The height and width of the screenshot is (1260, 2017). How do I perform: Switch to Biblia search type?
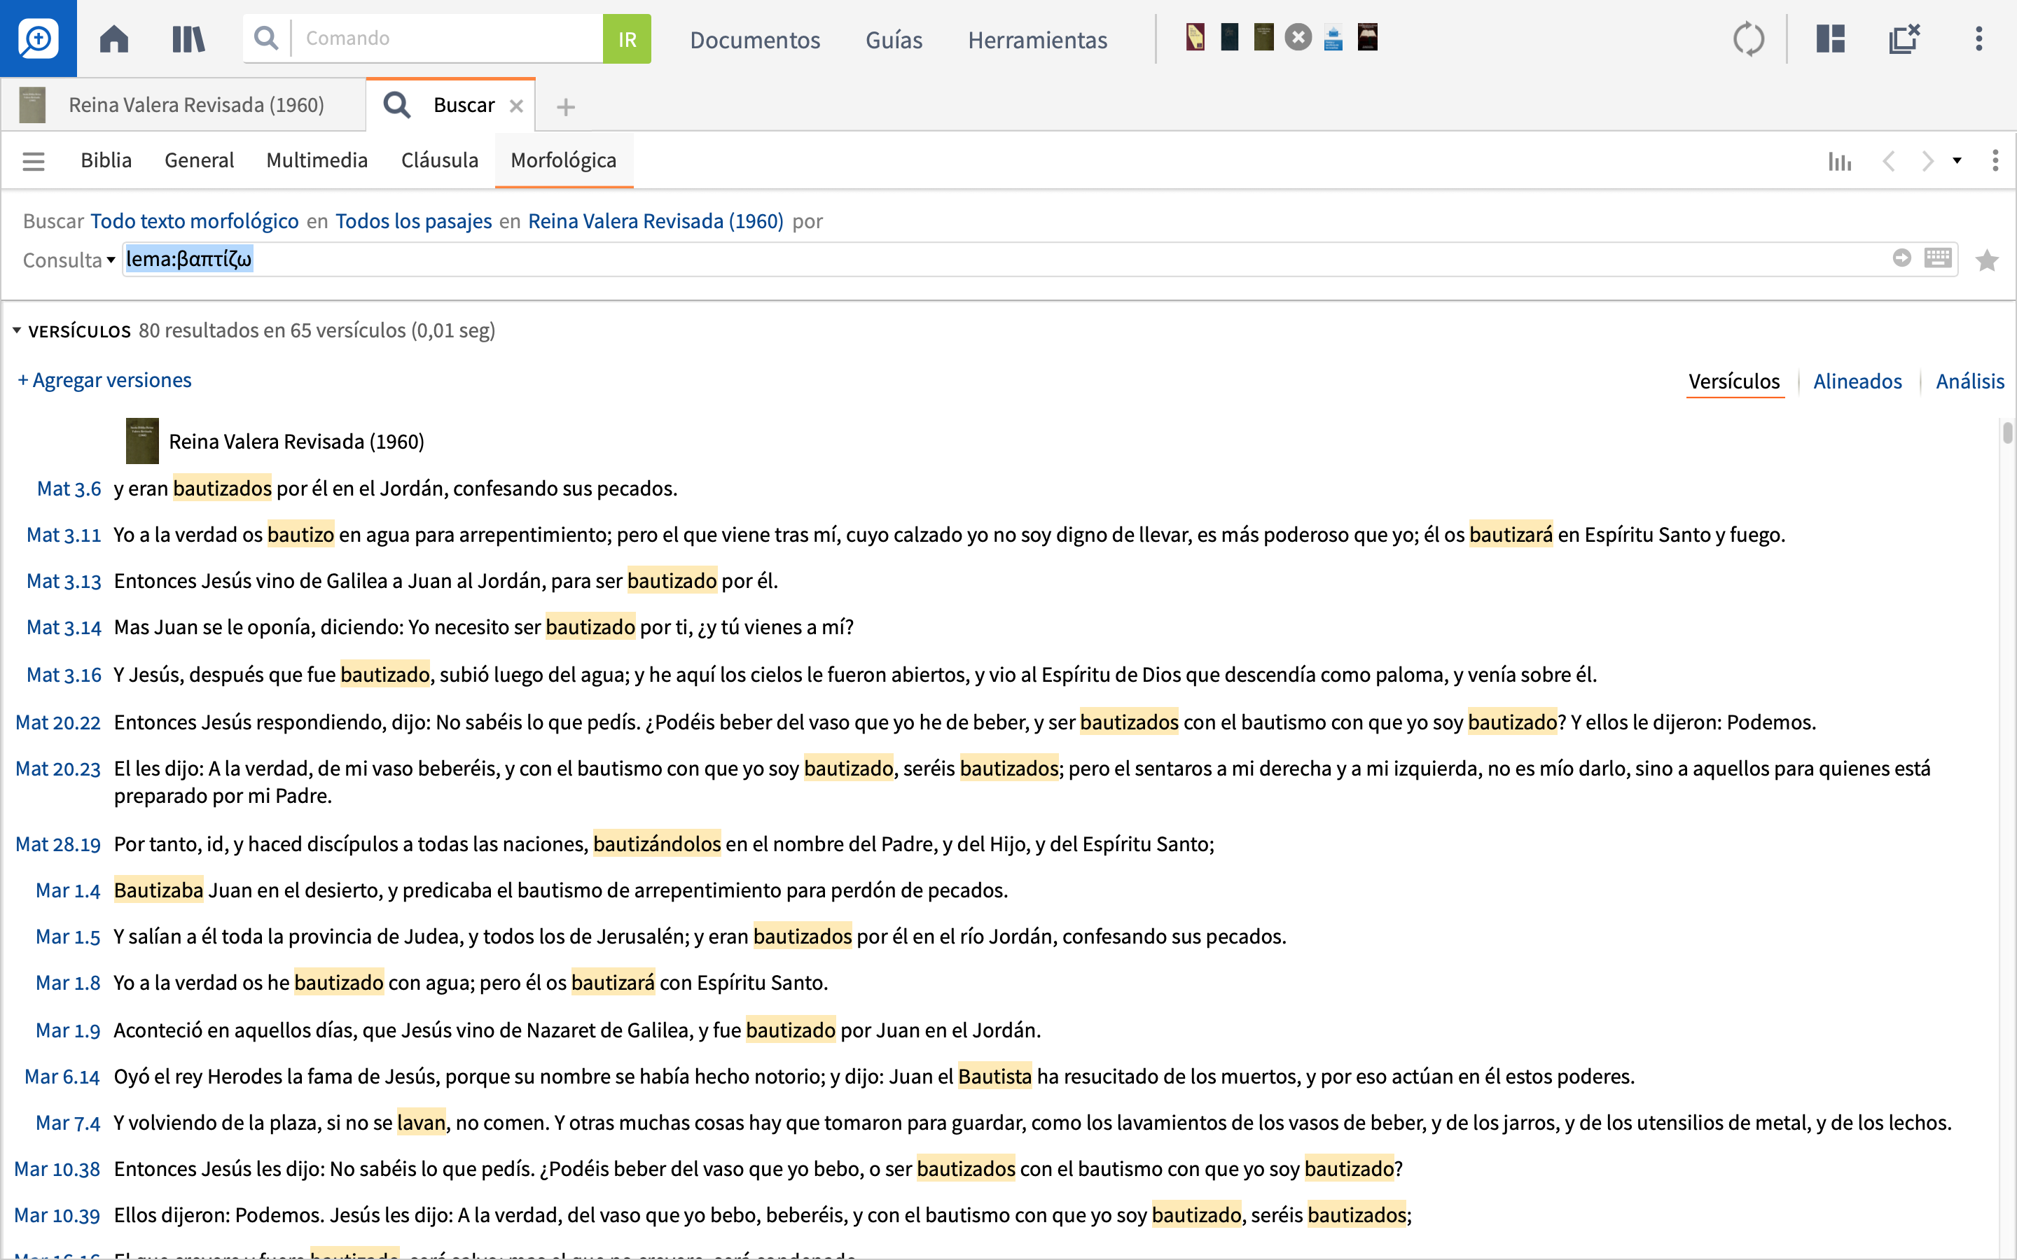(106, 160)
